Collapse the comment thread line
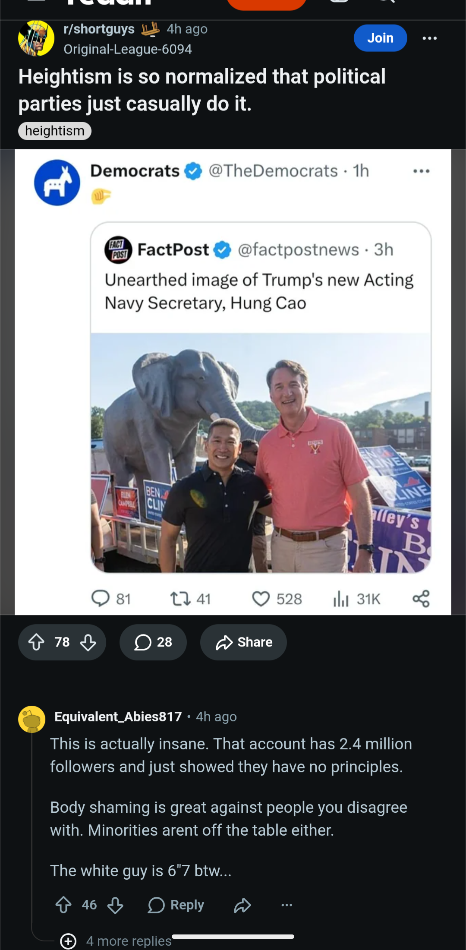 pyautogui.click(x=32, y=833)
